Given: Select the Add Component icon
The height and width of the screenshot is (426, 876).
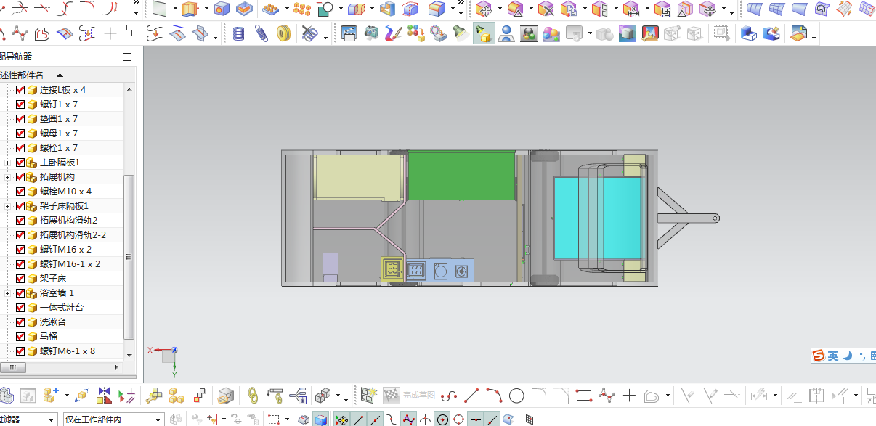Looking at the screenshot, I should tap(51, 396).
